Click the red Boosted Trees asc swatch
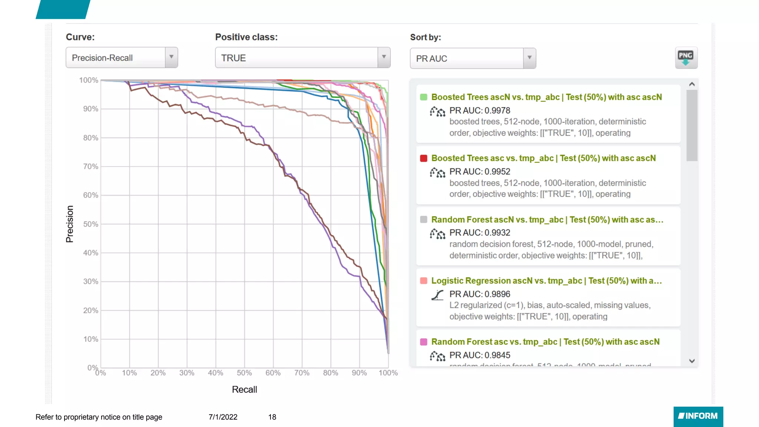Image resolution: width=759 pixels, height=427 pixels. pyautogui.click(x=424, y=158)
